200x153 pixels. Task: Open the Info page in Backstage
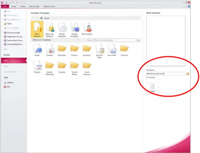click(x=5, y=49)
